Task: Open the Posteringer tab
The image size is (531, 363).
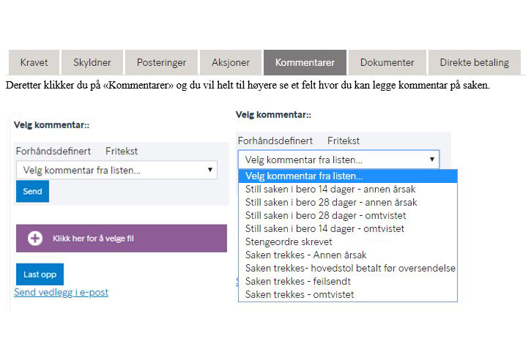Action: tap(161, 62)
